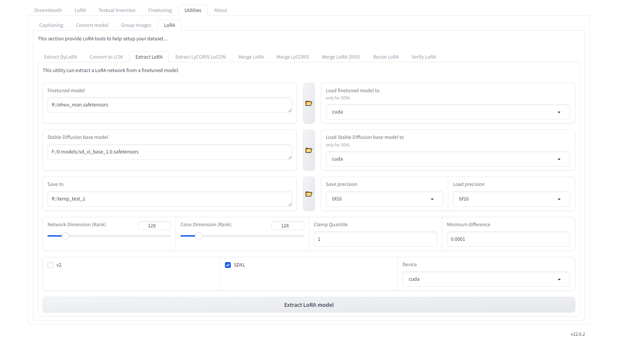
Task: Click the Conv Dimension (Rank) slider handle
Action: tap(199, 236)
